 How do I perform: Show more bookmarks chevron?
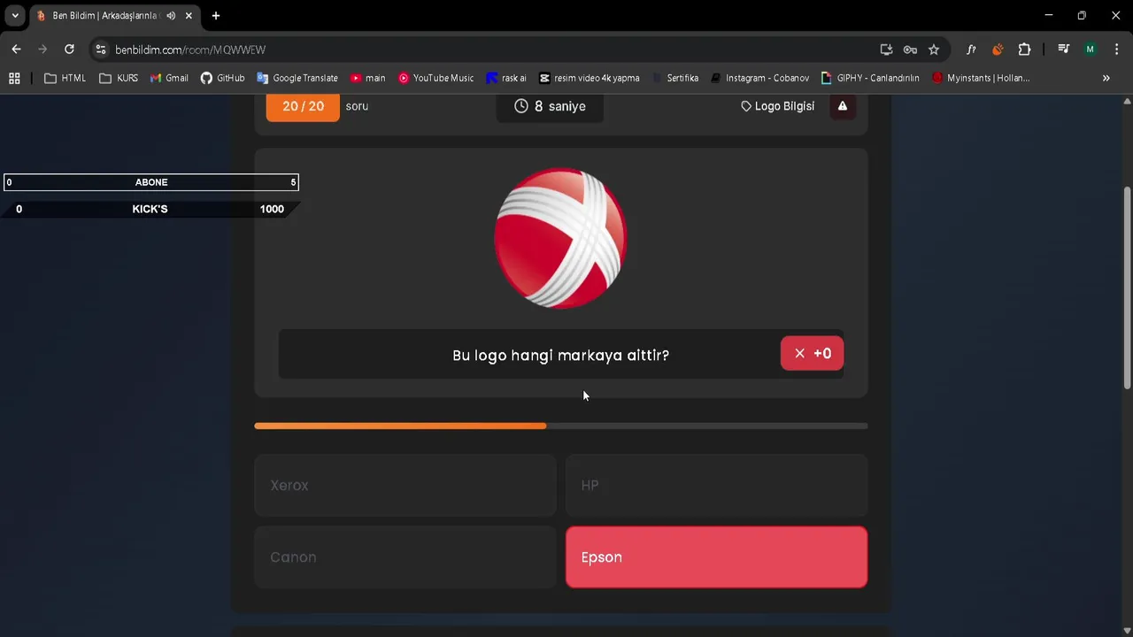click(x=1106, y=78)
